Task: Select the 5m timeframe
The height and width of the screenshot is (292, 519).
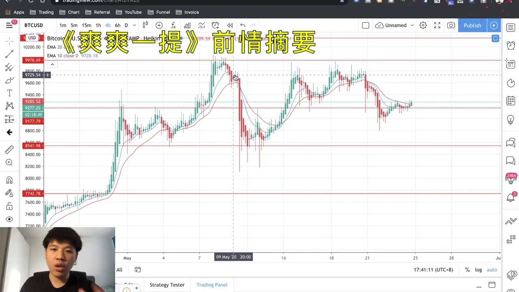Action: [x=74, y=26]
